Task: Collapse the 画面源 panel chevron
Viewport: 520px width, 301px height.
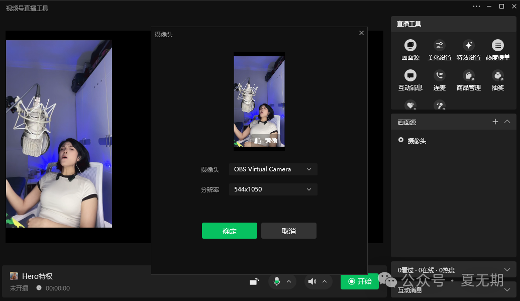Action: (507, 122)
